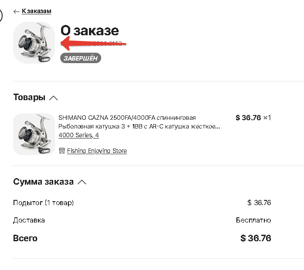The height and width of the screenshot is (270, 304).
Task: Open the 4000 Series, 4 variant link
Action: click(79, 135)
